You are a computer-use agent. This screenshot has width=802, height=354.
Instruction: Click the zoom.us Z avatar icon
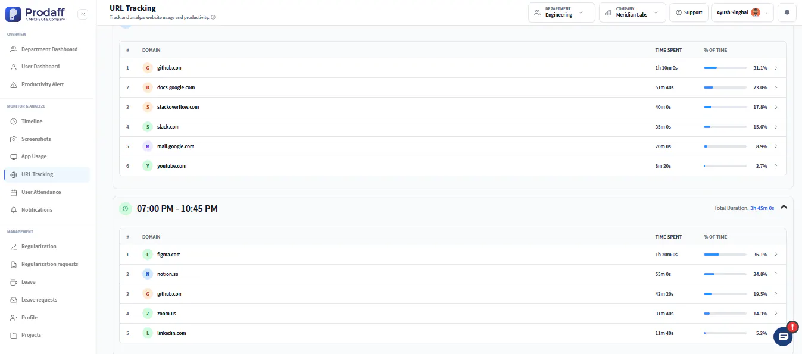point(148,314)
